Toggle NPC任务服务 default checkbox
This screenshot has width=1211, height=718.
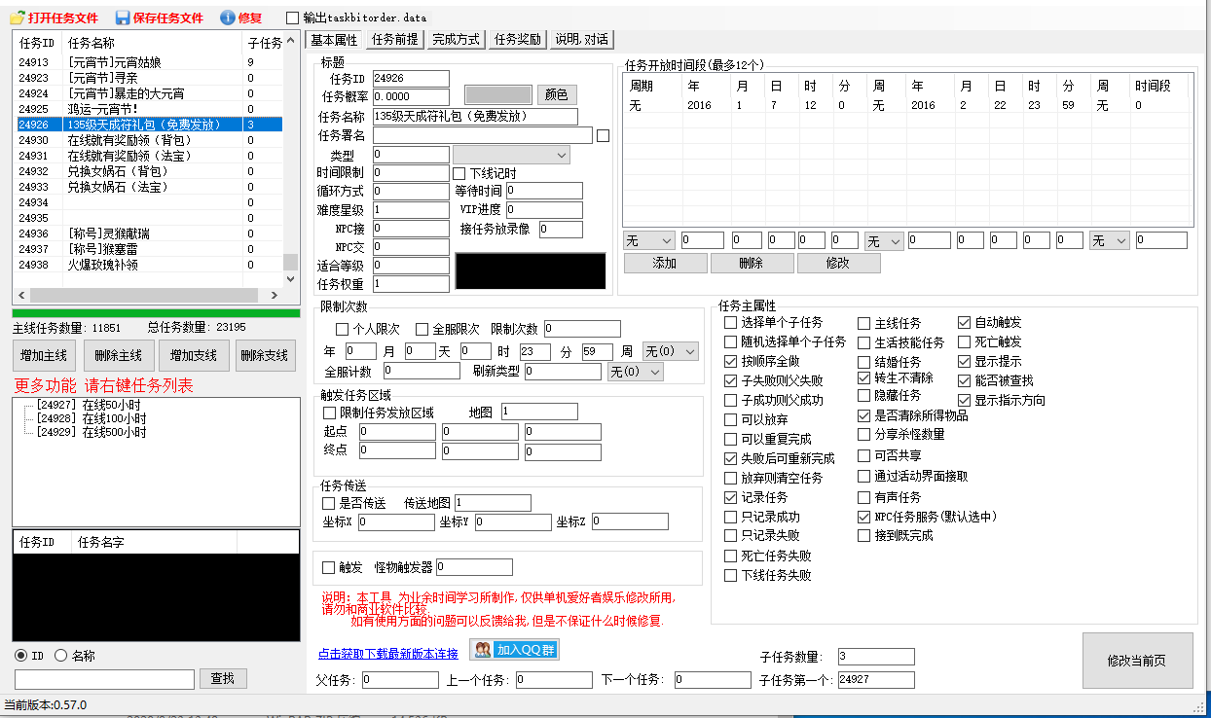[864, 517]
